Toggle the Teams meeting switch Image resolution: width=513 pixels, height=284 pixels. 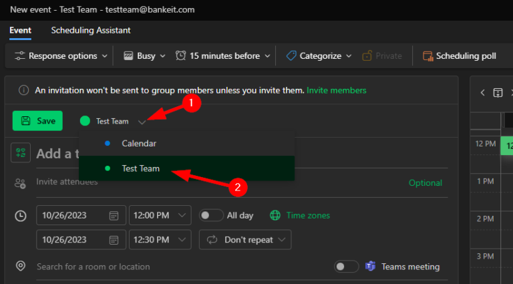pyautogui.click(x=346, y=267)
